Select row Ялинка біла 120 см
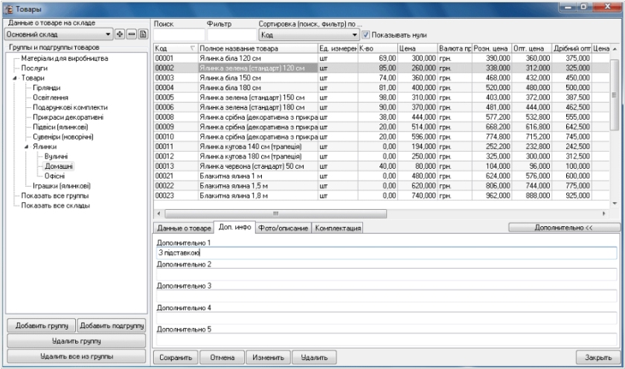This screenshot has width=625, height=369. coord(382,58)
